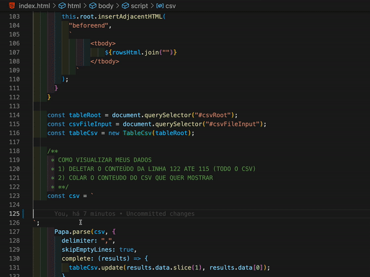
Task: Click the "insertAdjacentHTML" method name
Action: [130, 17]
